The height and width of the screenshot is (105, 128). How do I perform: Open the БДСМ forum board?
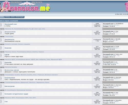coord(7,55)
